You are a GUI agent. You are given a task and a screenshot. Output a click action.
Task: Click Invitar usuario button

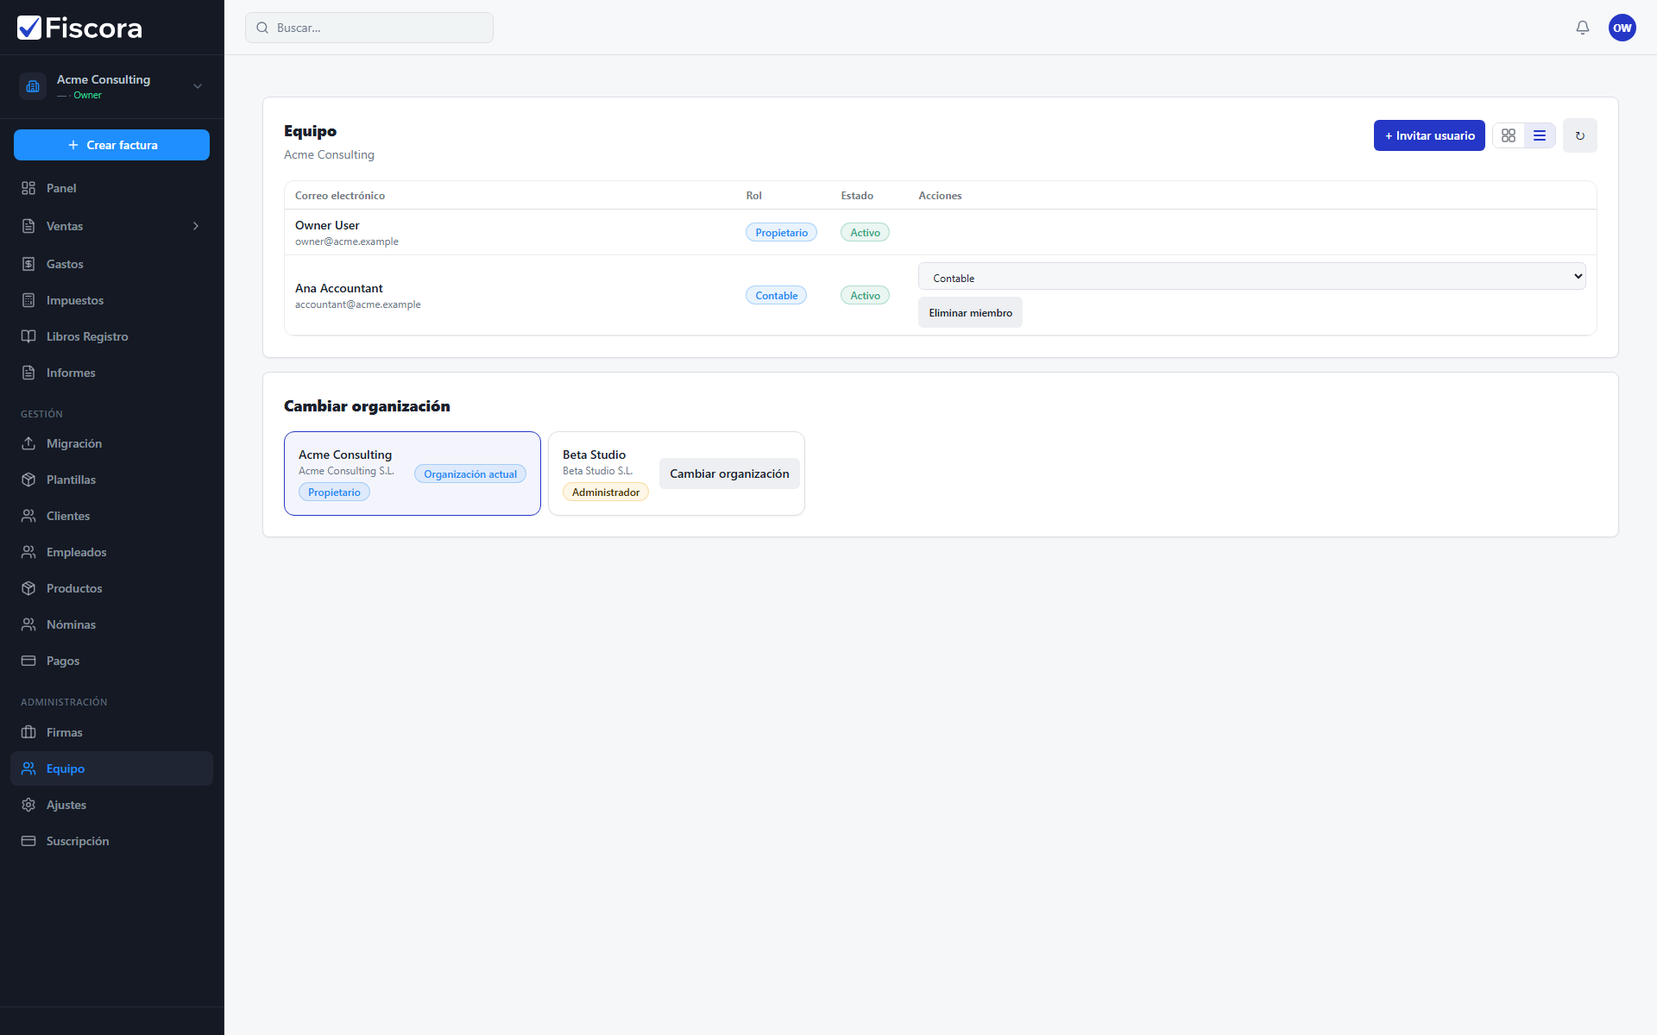(1428, 135)
